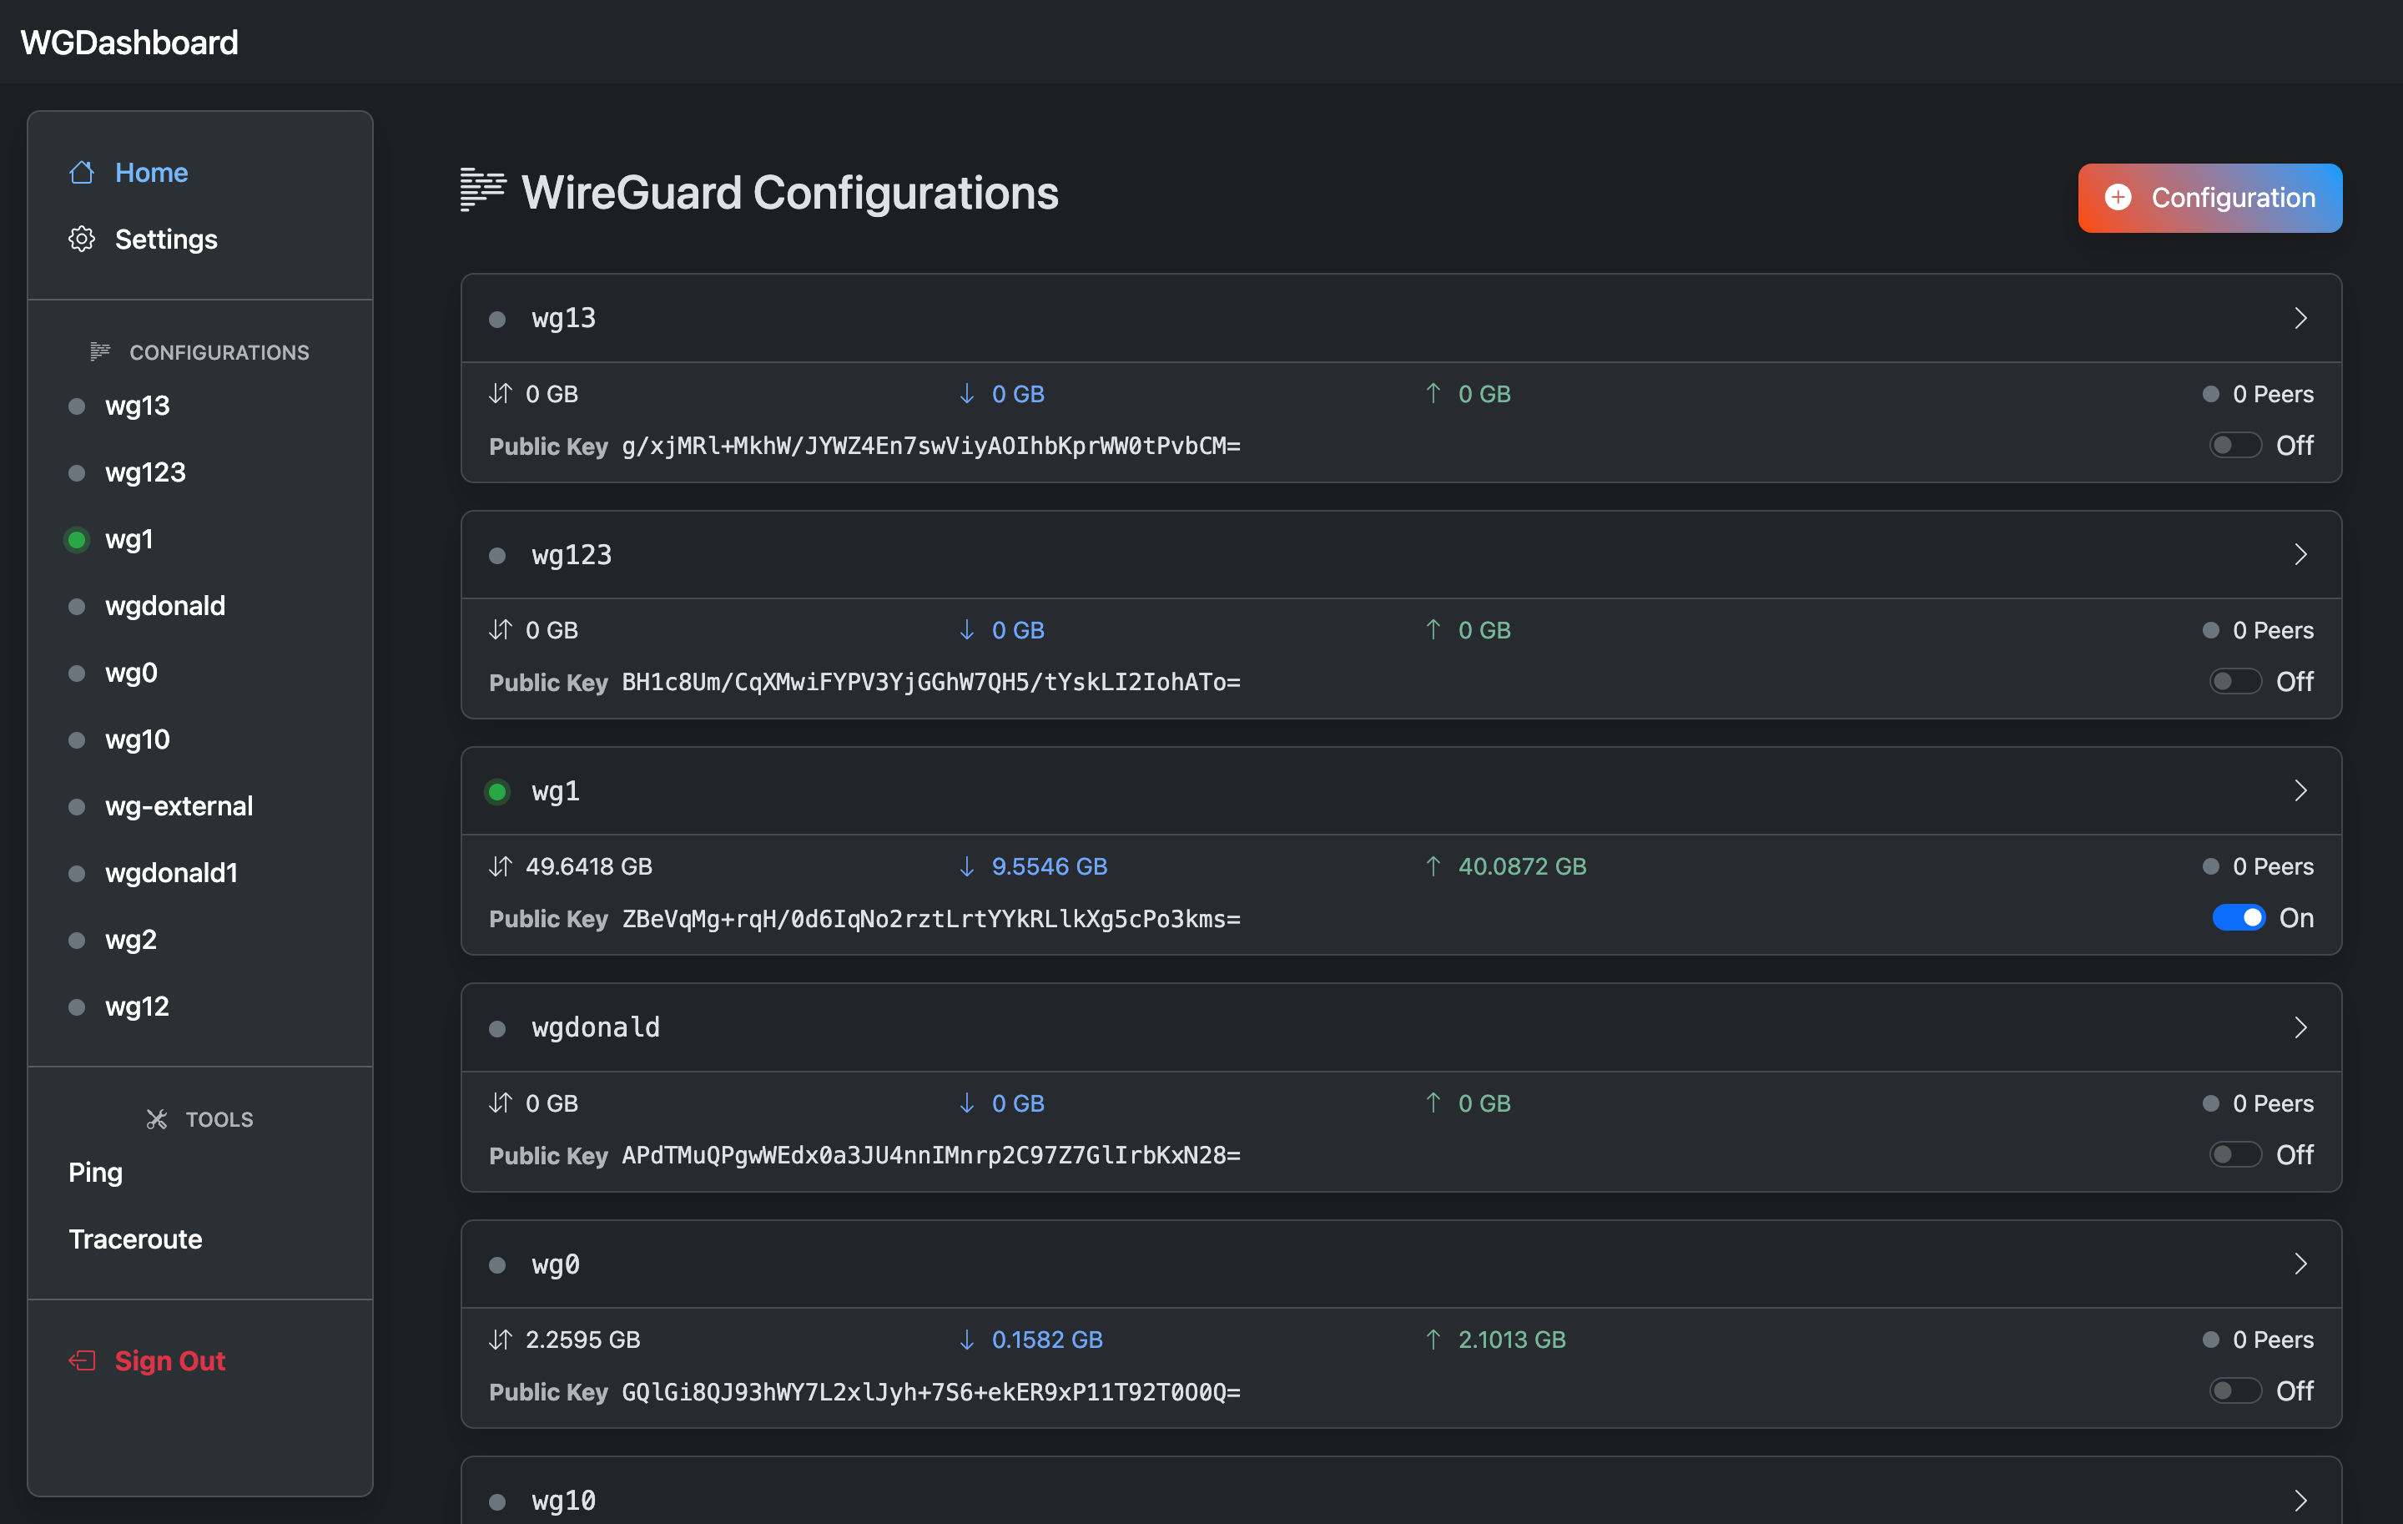Click the wg1 public key string
The width and height of the screenshot is (2403, 1524).
pos(931,918)
